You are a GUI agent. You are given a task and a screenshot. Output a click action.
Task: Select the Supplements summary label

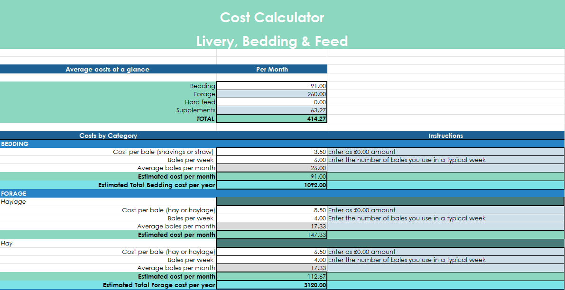(195, 110)
